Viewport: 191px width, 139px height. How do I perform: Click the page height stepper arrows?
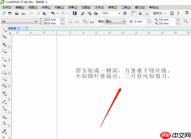coord(62,23)
